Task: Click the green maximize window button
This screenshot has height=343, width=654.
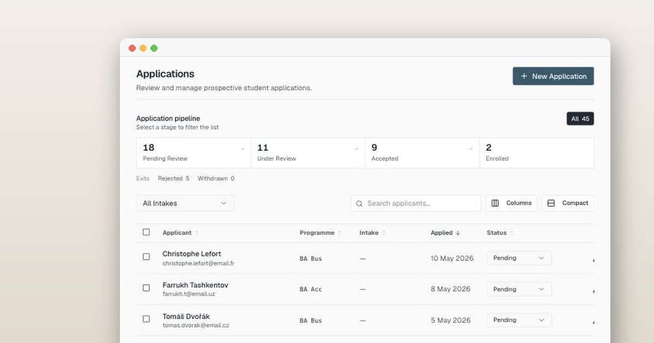Action: pos(154,48)
